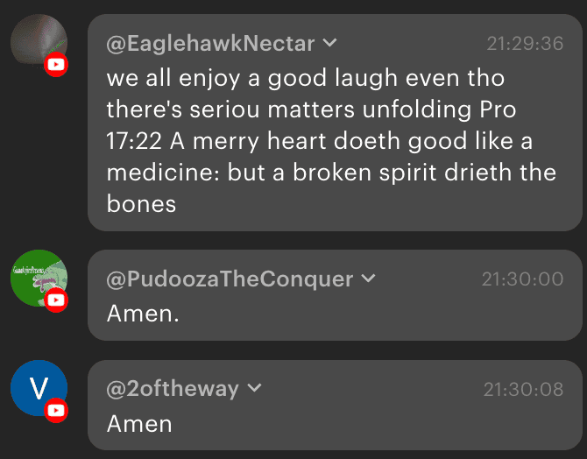
Task: Open PudoozaTheConquer's green avatar
Action: [37, 279]
